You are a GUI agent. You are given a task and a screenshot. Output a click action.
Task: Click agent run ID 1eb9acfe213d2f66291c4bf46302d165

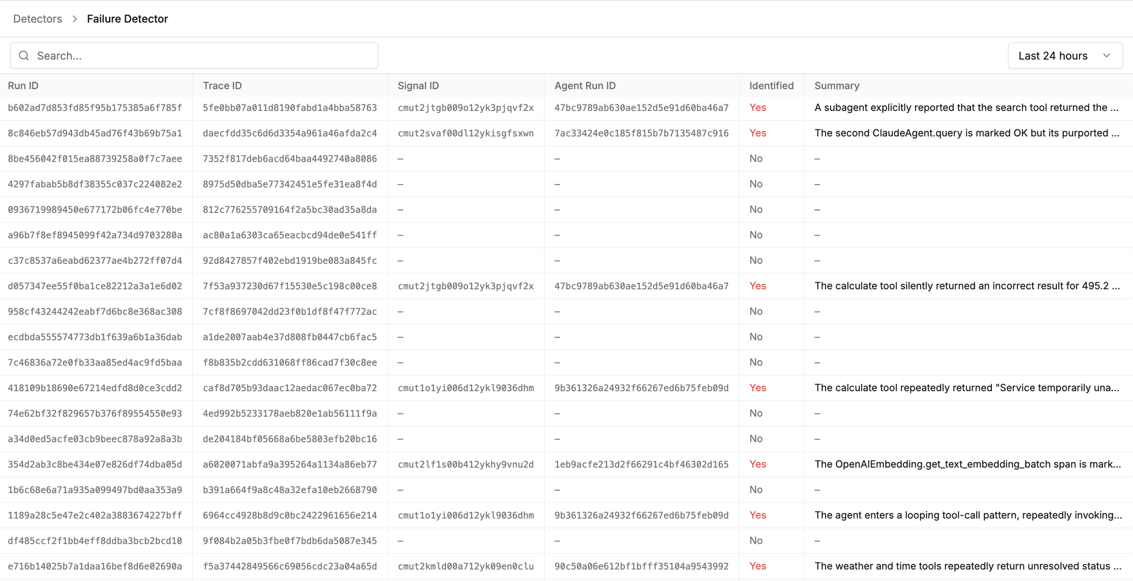tap(641, 464)
